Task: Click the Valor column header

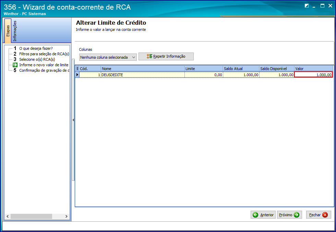Action: (x=314, y=69)
